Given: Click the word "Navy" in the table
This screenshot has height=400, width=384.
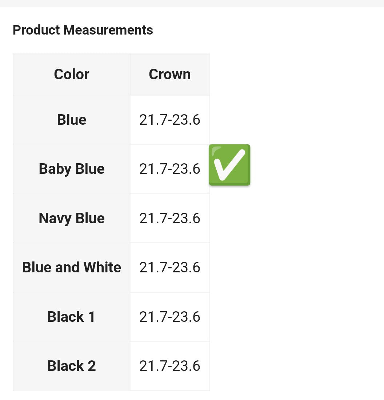Looking at the screenshot, I should click(x=55, y=218).
